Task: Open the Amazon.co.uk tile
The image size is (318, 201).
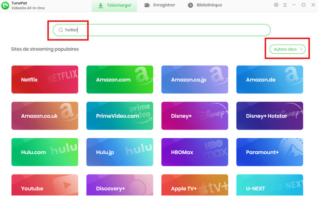Action: [45, 116]
